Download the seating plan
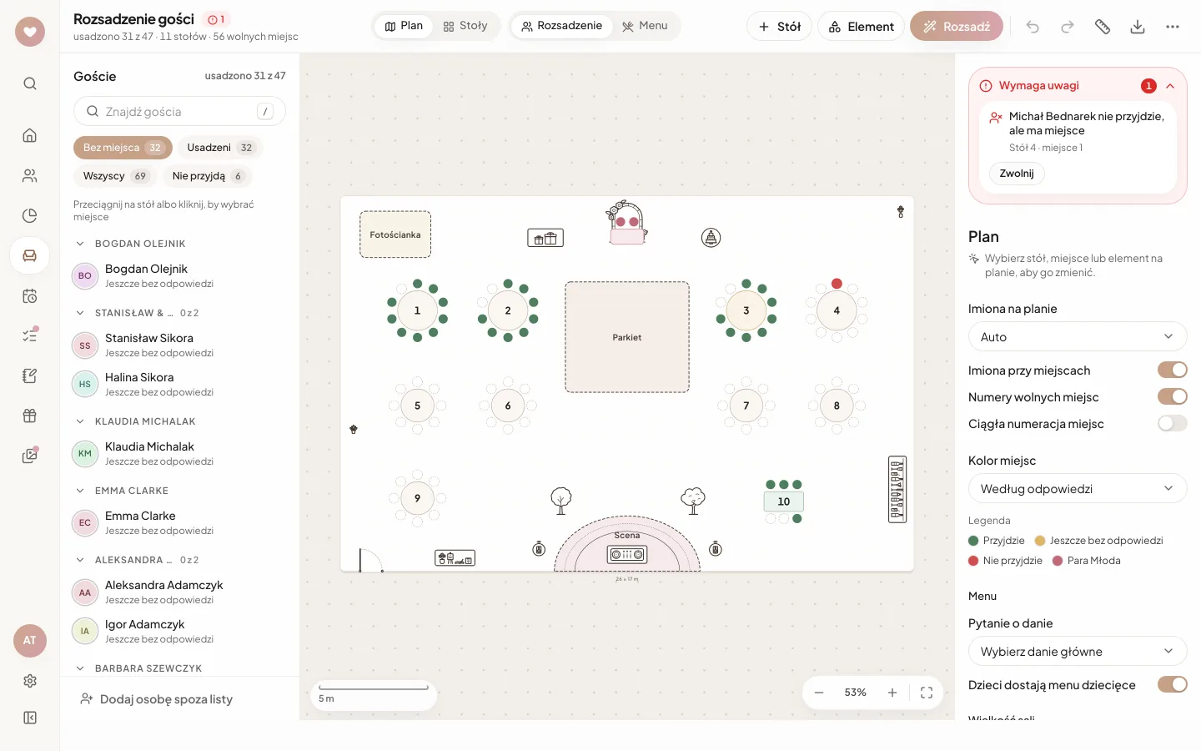This screenshot has width=1201, height=751. [x=1138, y=27]
